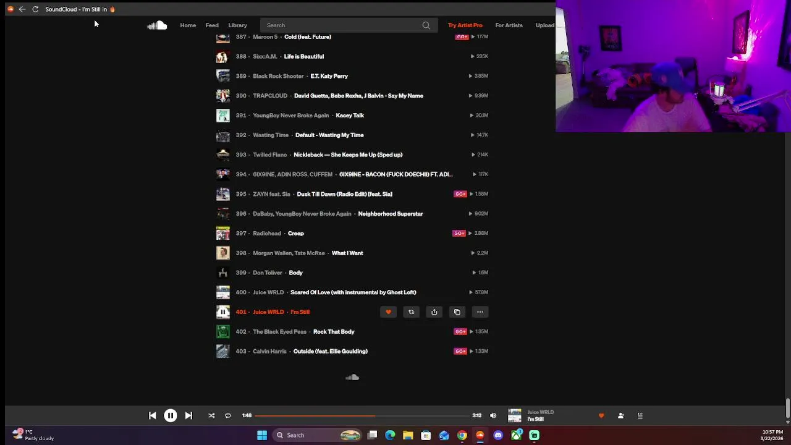The width and height of the screenshot is (791, 445).
Task: Open Juice WRLD artist from player bar
Action: point(540,412)
